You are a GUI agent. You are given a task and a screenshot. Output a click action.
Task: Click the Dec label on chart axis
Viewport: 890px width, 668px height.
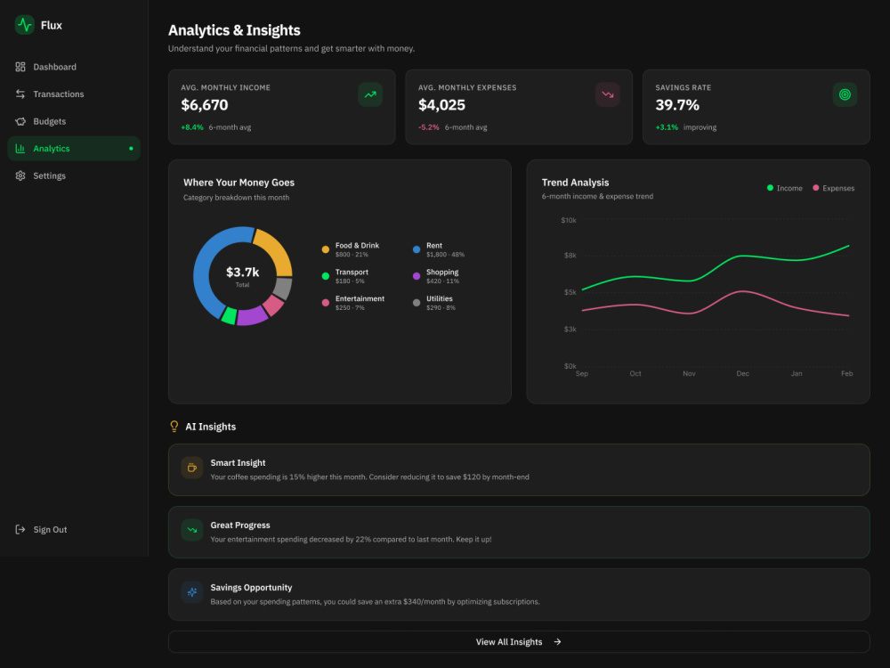742,374
